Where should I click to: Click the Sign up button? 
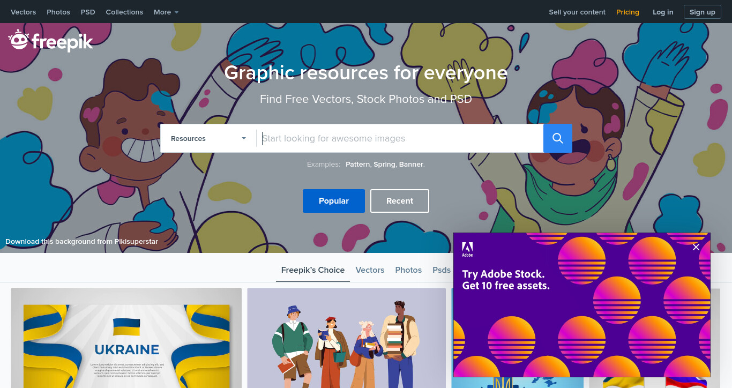[x=703, y=12]
